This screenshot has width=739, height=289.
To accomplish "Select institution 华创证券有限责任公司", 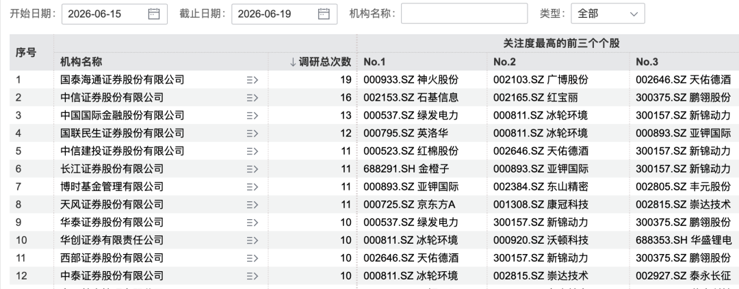I will click(112, 240).
